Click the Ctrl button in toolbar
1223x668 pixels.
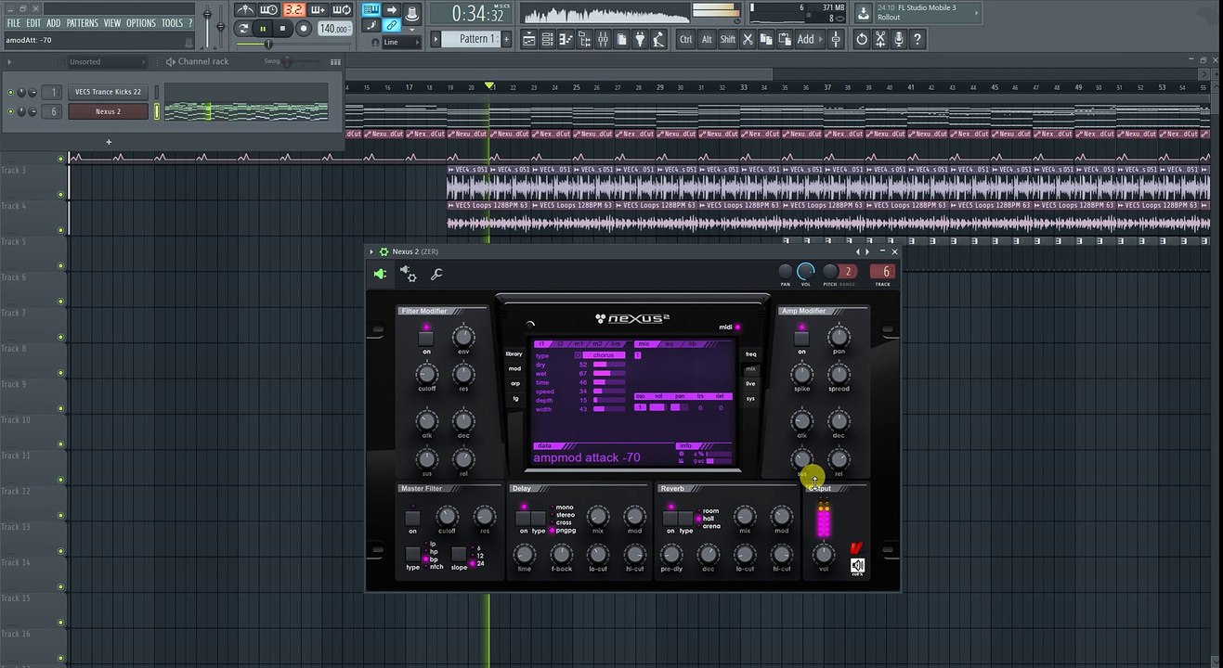pyautogui.click(x=685, y=39)
